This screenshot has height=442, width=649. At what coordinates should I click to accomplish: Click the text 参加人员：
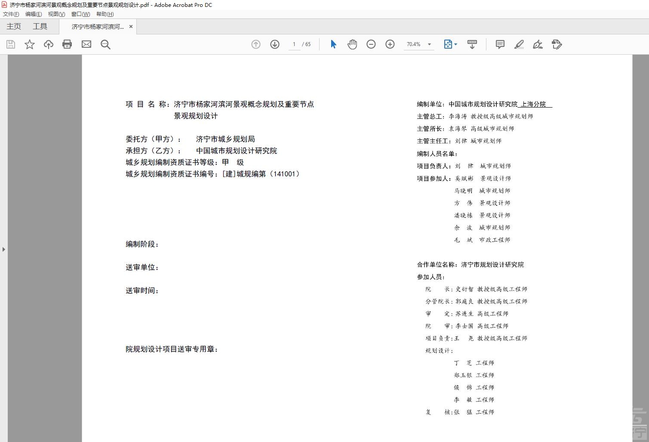[431, 277]
